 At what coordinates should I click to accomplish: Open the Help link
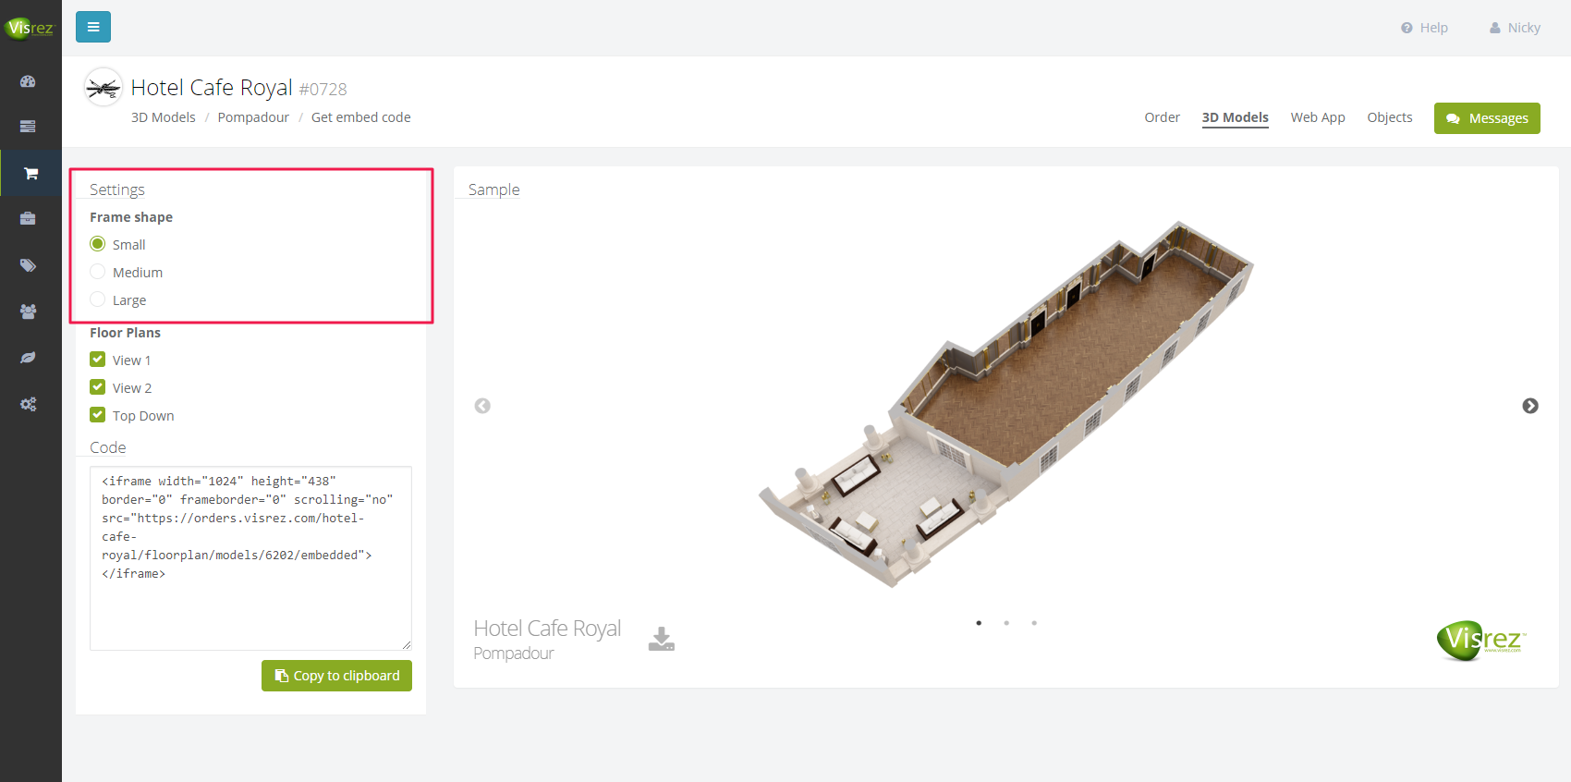point(1424,28)
